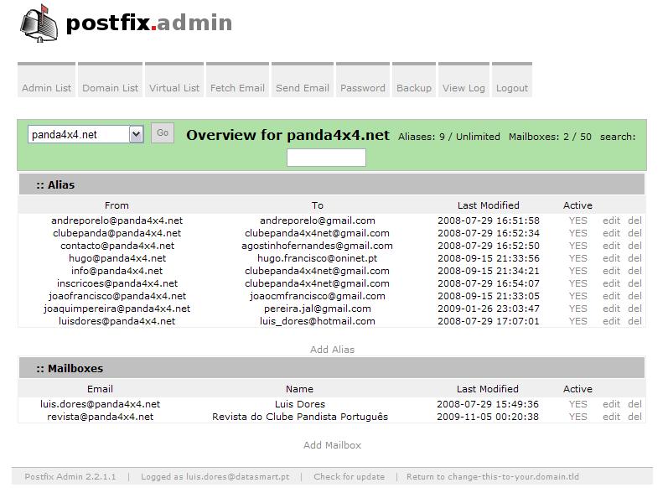Select the hugo.francisco@oninet.pt destination
This screenshot has width=668, height=498.
click(317, 258)
